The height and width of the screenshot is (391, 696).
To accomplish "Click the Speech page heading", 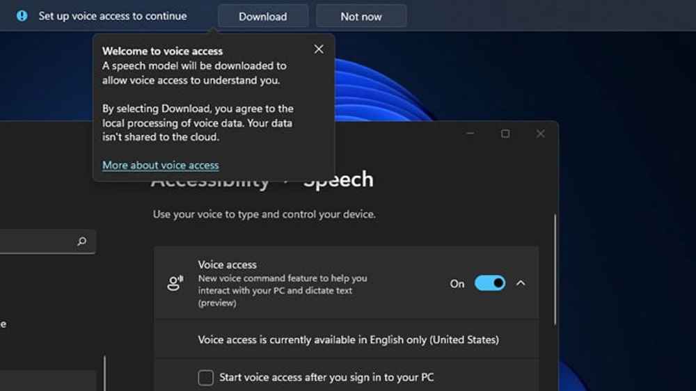I will click(x=338, y=180).
